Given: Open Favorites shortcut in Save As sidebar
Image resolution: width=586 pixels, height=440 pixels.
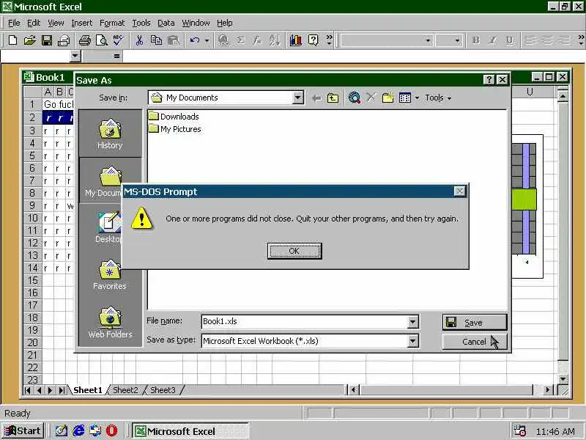Looking at the screenshot, I should click(x=110, y=274).
